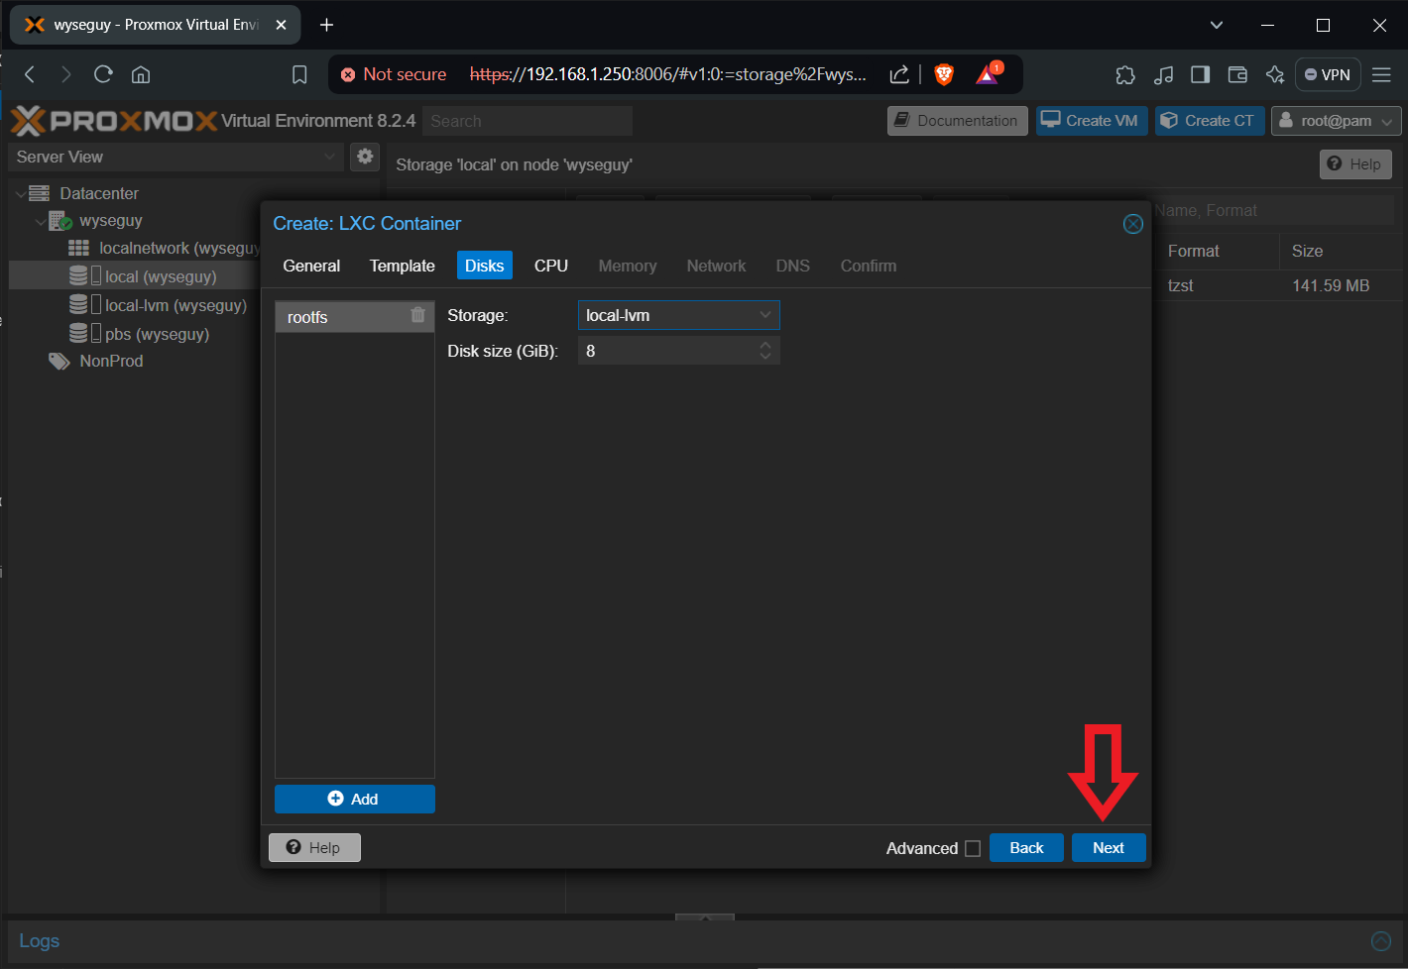Click the Create CT button

1210,121
